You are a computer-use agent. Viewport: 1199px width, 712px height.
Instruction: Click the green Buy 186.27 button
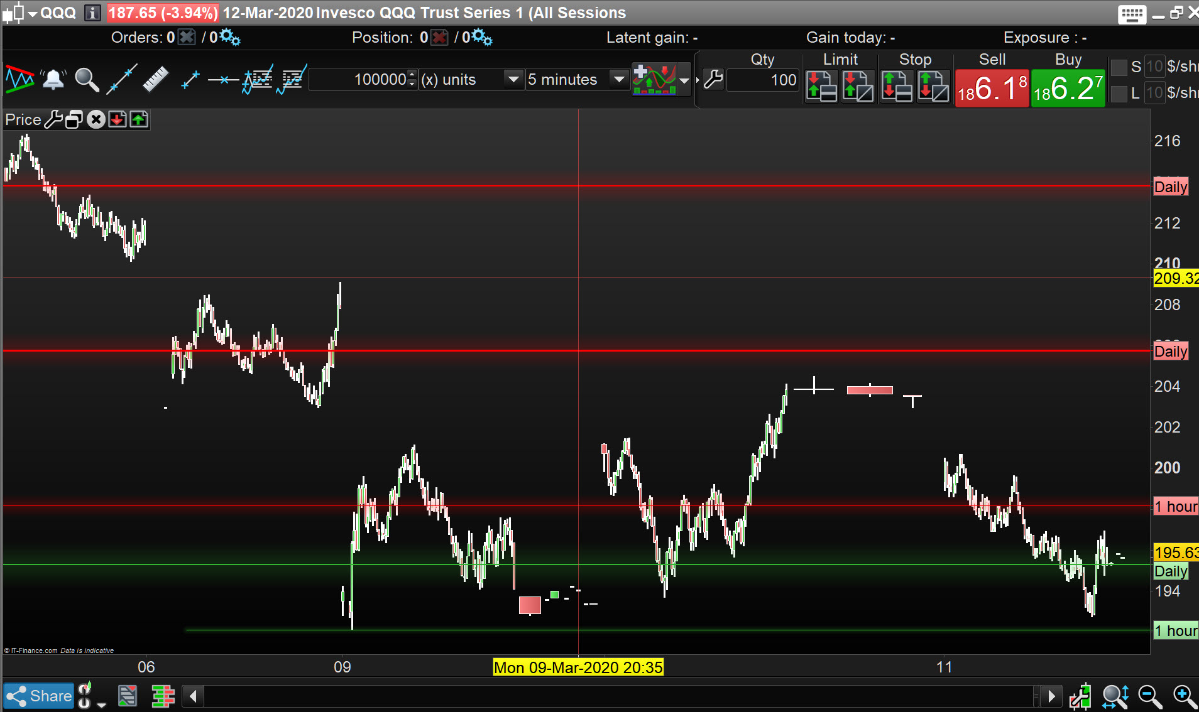pyautogui.click(x=1068, y=88)
